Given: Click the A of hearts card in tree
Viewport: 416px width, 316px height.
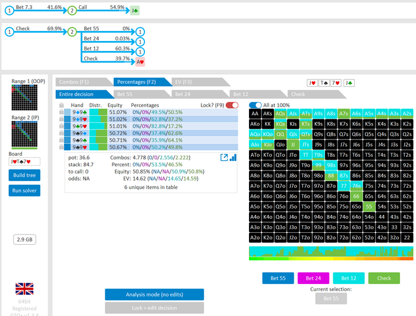Looking at the screenshot, I should coord(140,62).
